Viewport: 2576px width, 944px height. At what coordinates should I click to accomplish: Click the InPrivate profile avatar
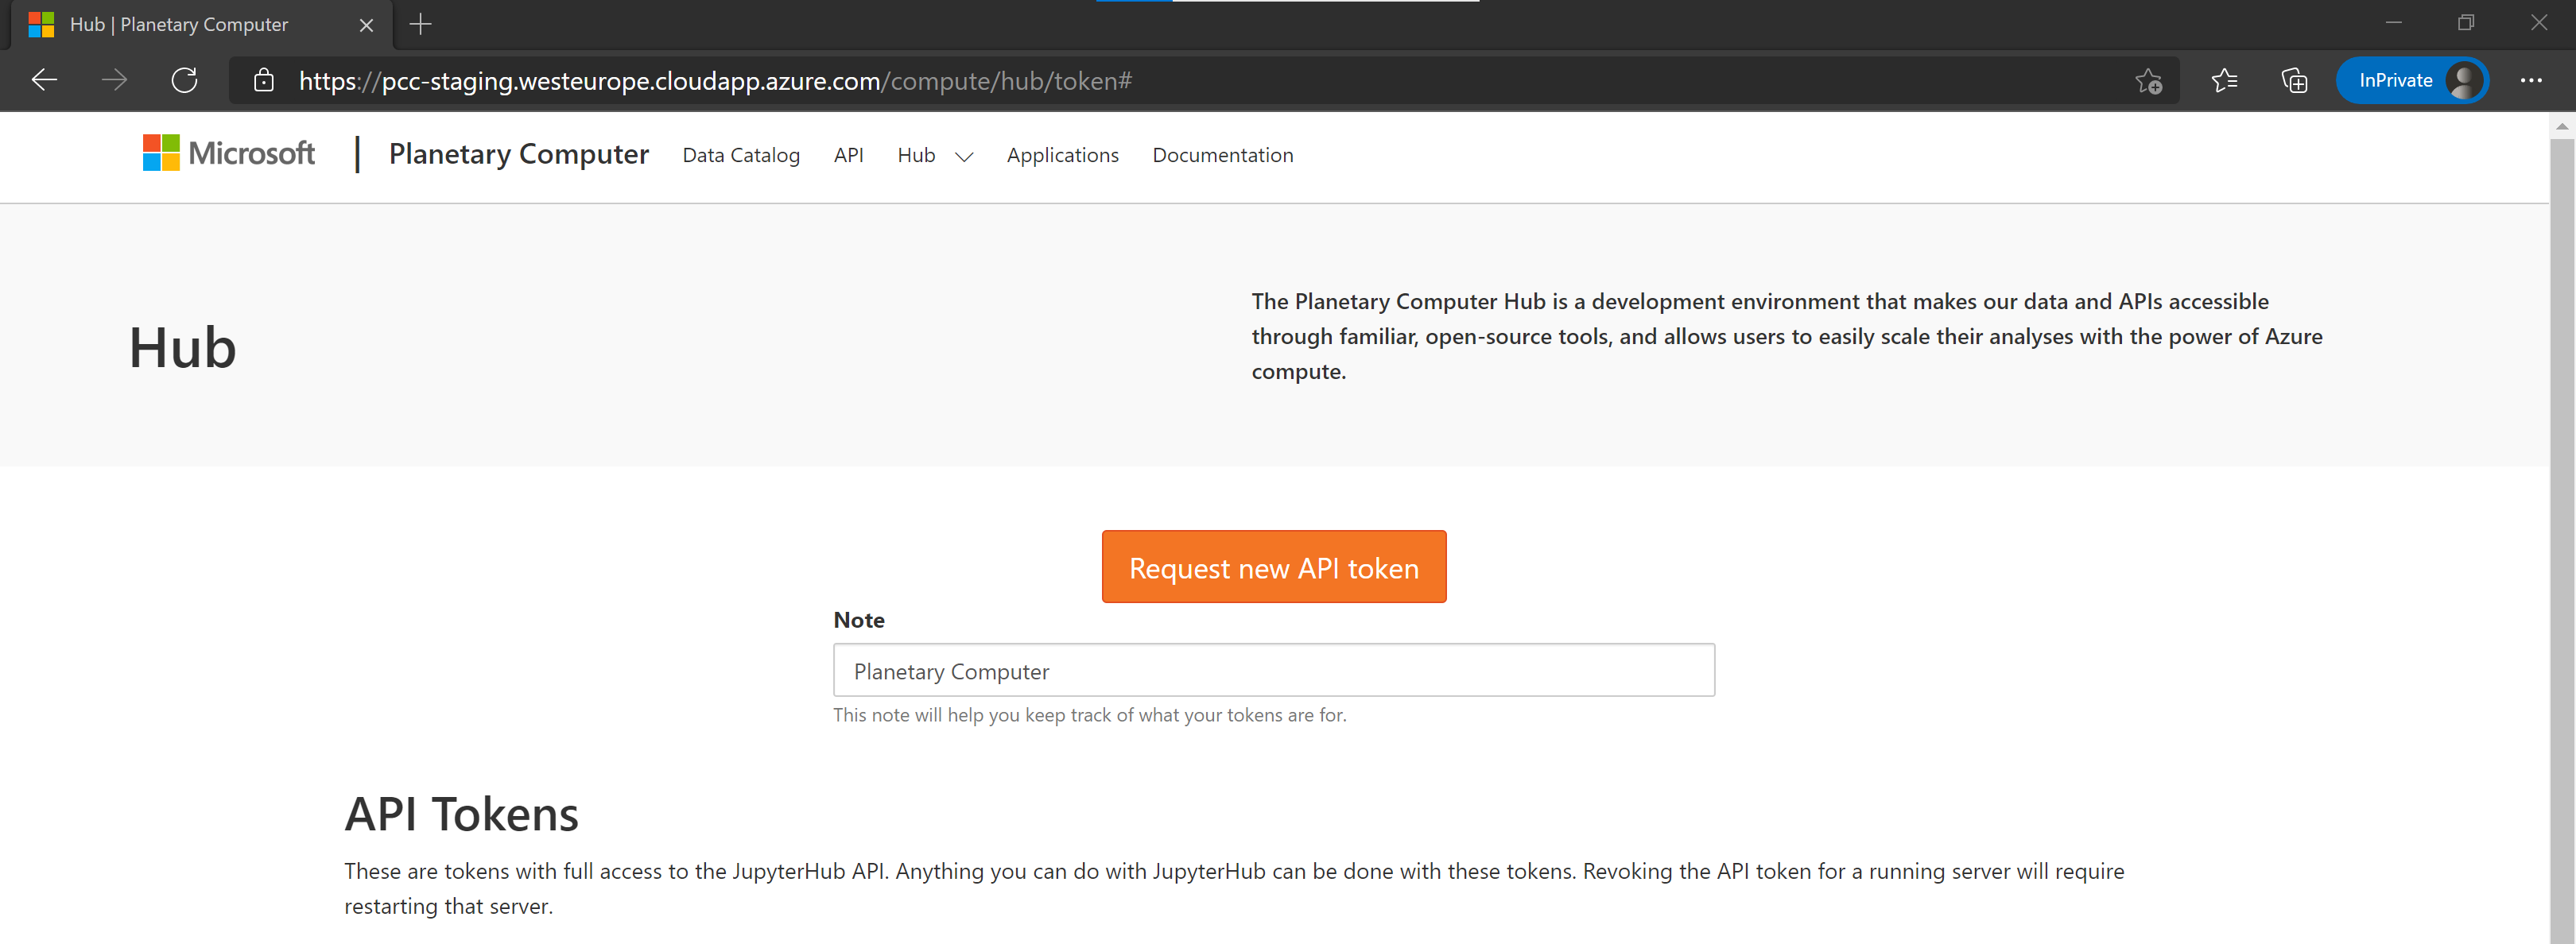[x=2463, y=80]
